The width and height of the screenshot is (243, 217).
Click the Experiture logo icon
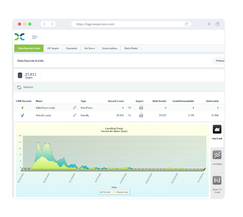(19, 37)
